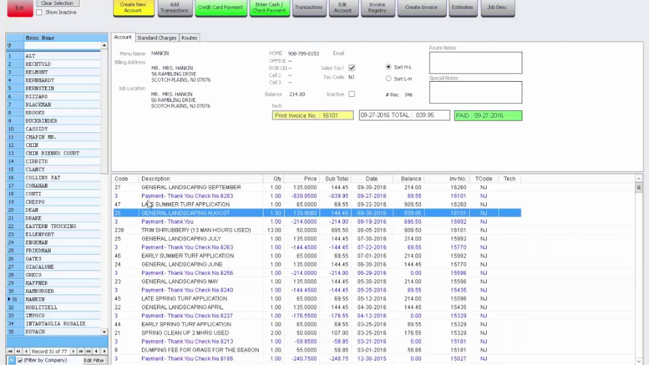649x365 pixels.
Task: Open the Standard Charges tab
Action: [x=157, y=38]
